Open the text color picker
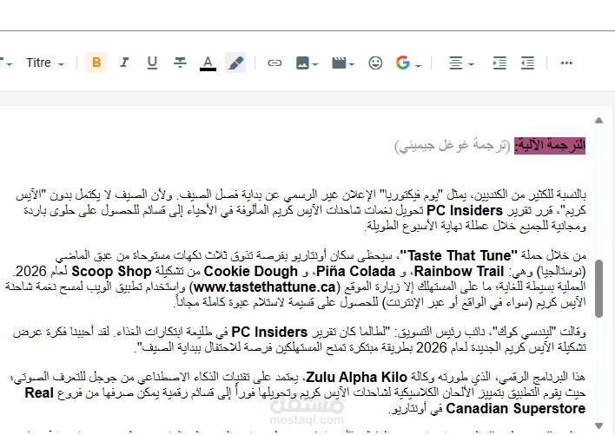The width and height of the screenshot is (615, 435). pos(208,63)
